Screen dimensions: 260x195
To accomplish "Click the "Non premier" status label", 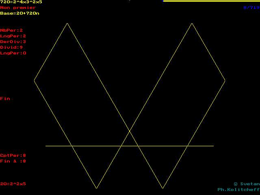I will tap(18, 8).
